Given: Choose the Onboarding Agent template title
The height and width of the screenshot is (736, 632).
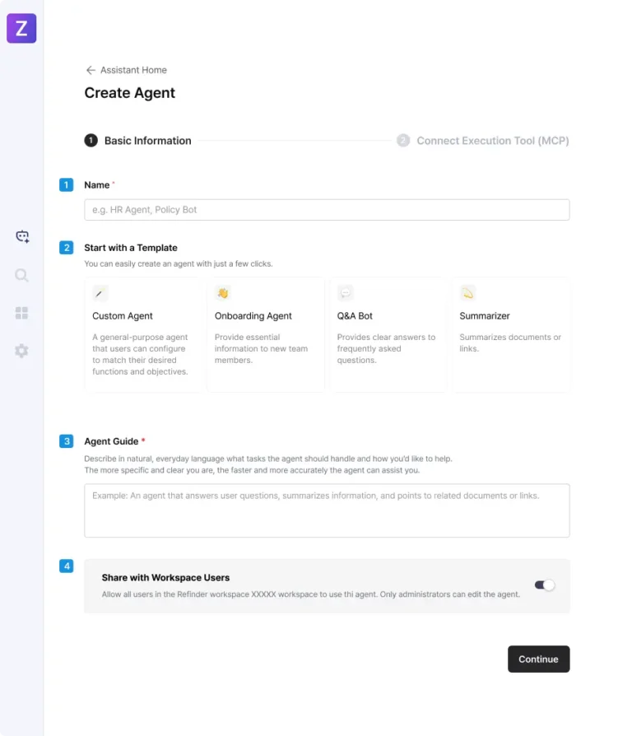Looking at the screenshot, I should [x=253, y=316].
